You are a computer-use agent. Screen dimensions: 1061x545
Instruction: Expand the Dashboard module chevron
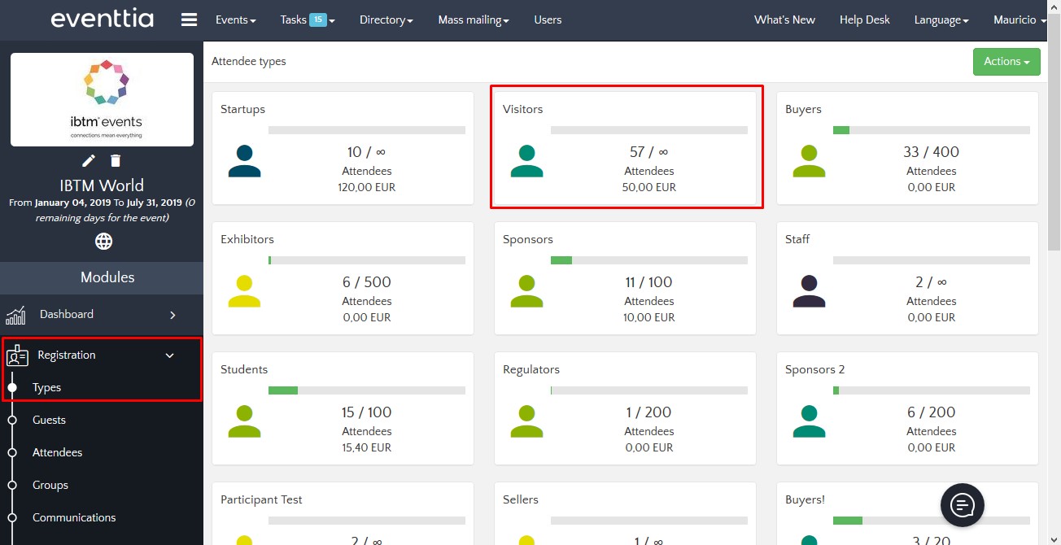point(172,315)
